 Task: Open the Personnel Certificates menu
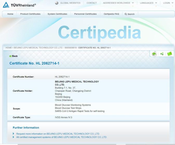pyautogui.click(x=85, y=14)
